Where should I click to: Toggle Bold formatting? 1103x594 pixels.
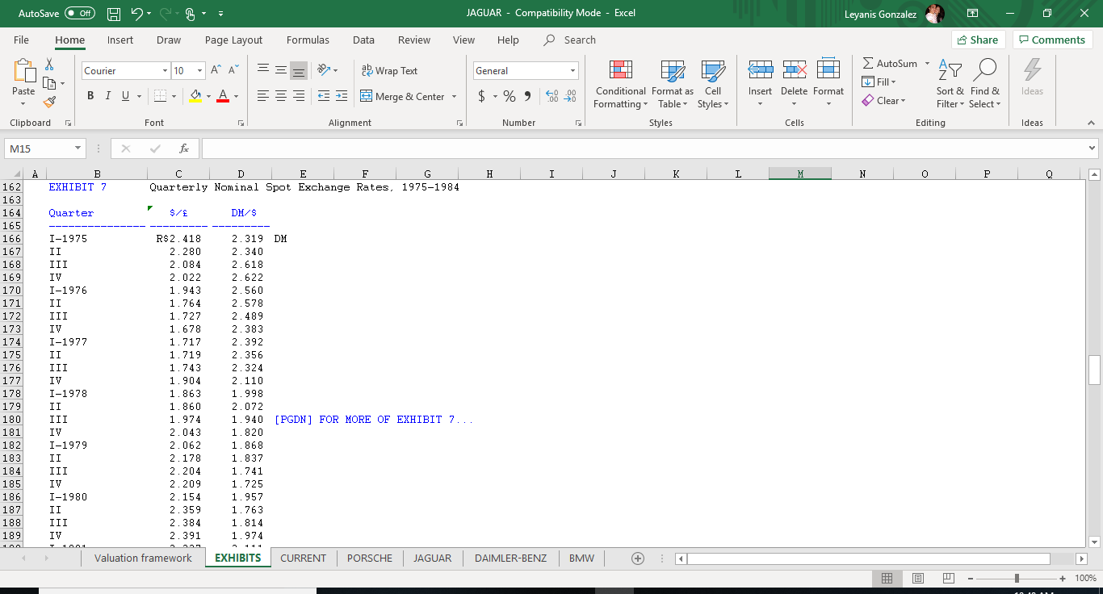coord(90,96)
